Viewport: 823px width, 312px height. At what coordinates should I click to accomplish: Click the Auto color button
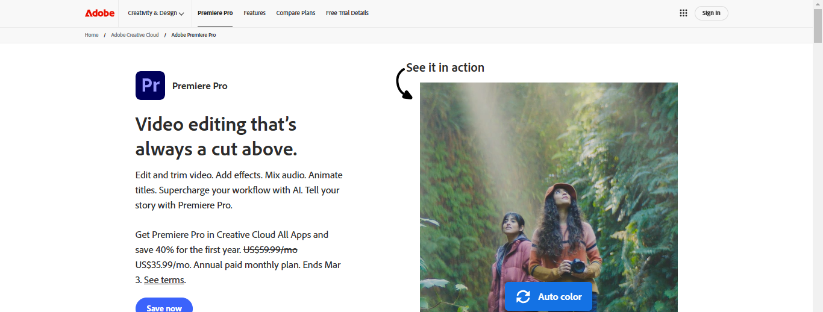[548, 296]
